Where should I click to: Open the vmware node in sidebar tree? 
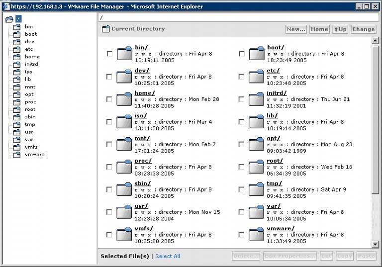click(34, 155)
